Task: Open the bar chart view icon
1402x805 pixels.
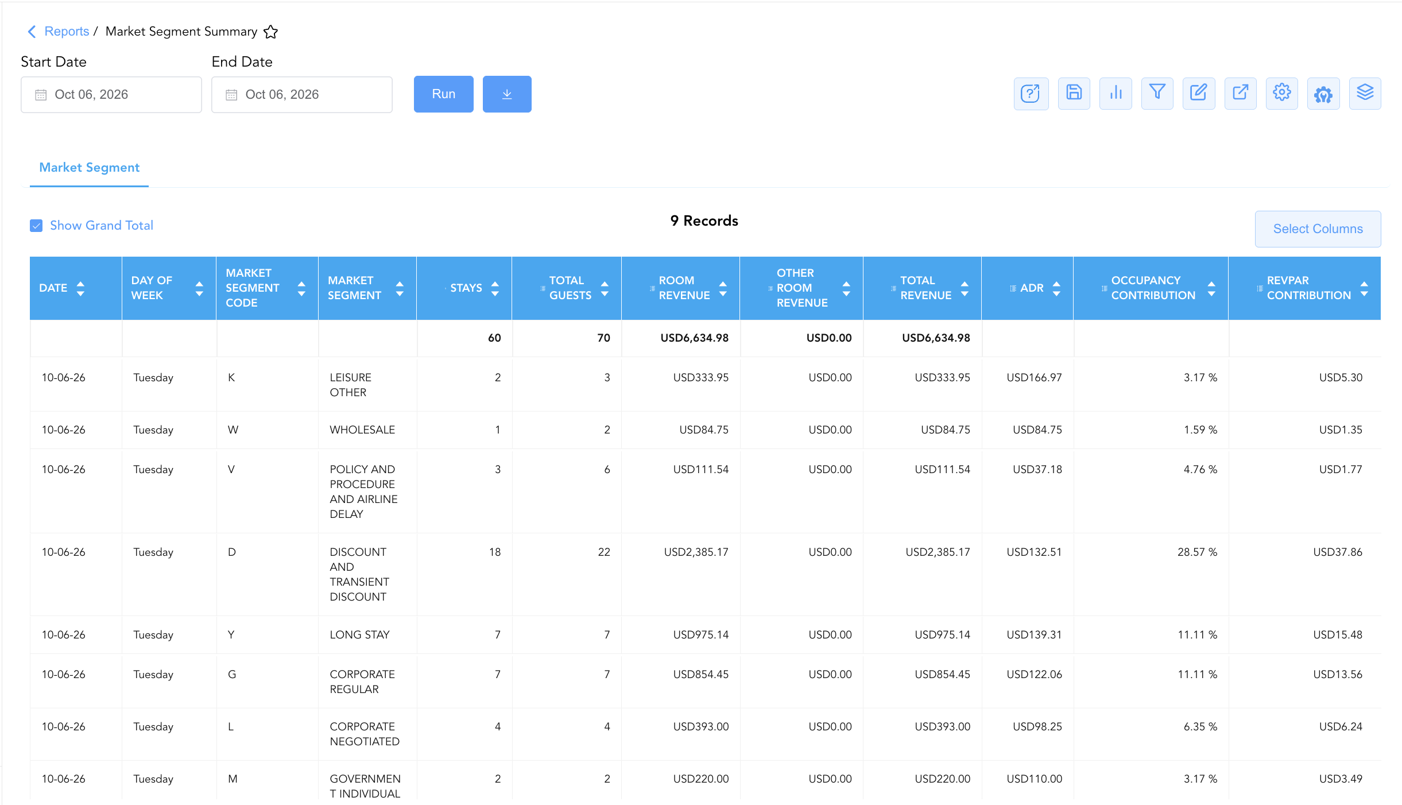Action: coord(1116,94)
